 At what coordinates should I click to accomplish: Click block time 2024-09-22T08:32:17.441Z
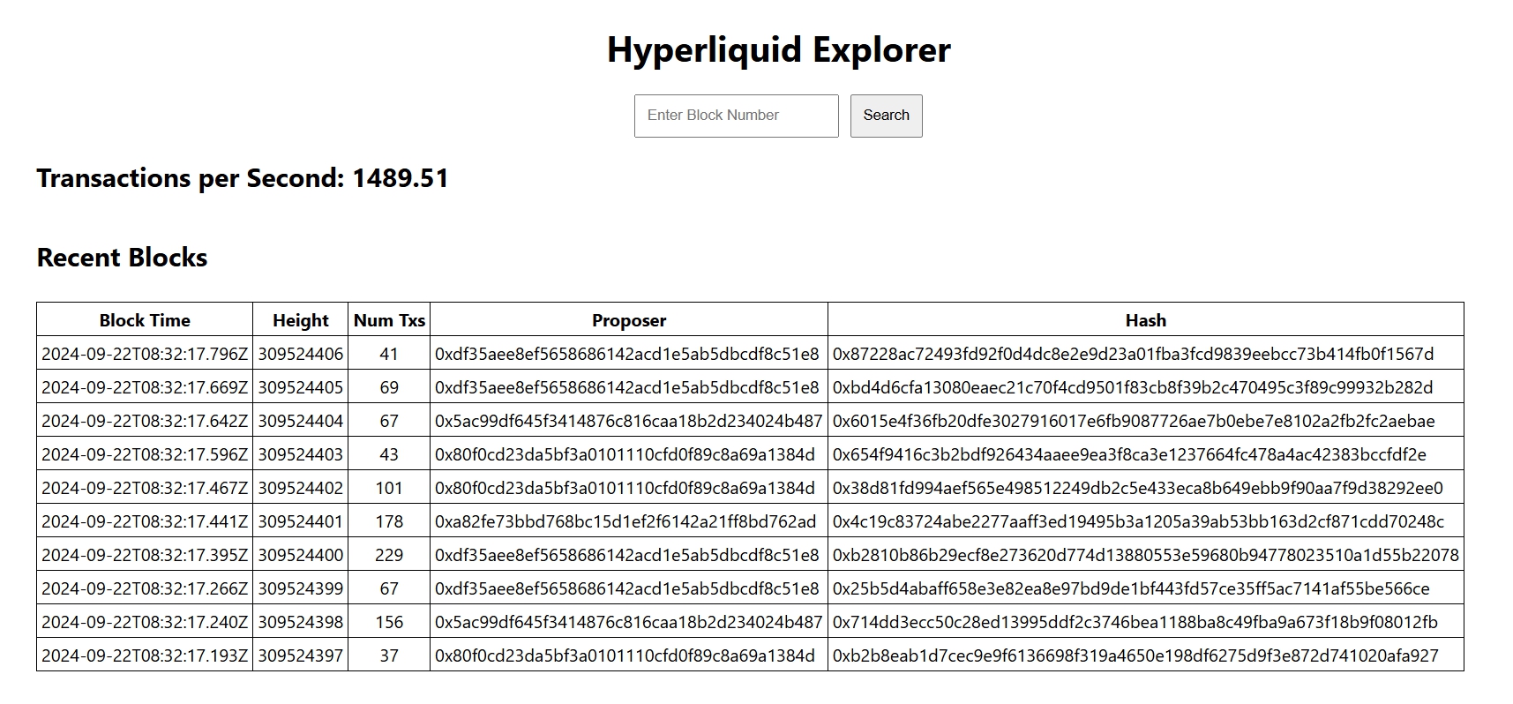pyautogui.click(x=145, y=521)
